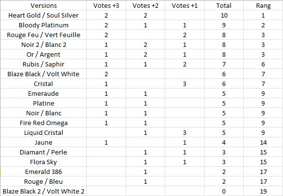
Task: Select the Votes +1 header cell
Action: click(x=184, y=5)
